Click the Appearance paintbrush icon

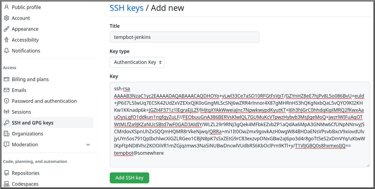7,29
